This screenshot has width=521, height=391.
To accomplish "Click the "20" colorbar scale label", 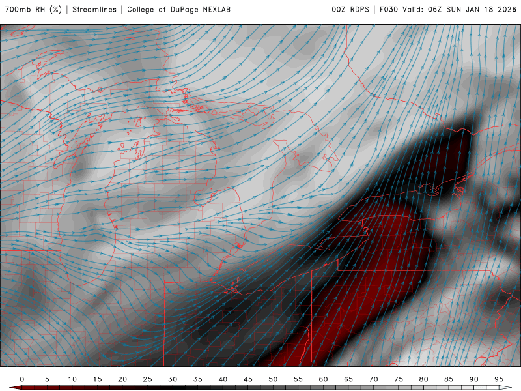I will coord(122,379).
